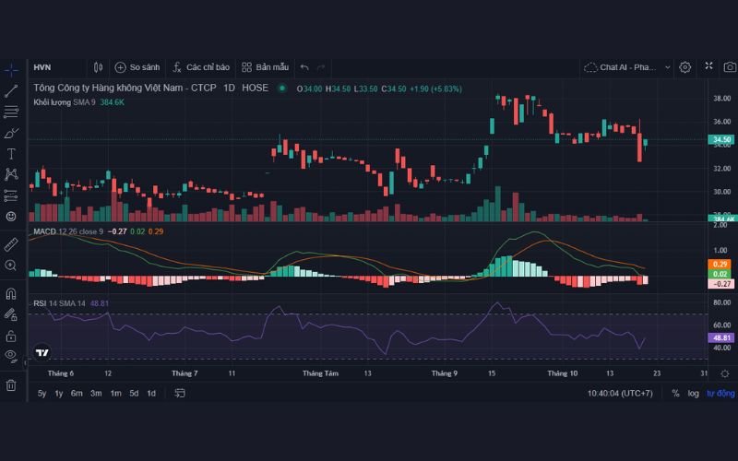Toggle log scale on price axis
Image resolution: width=738 pixels, height=461 pixels.
click(693, 394)
